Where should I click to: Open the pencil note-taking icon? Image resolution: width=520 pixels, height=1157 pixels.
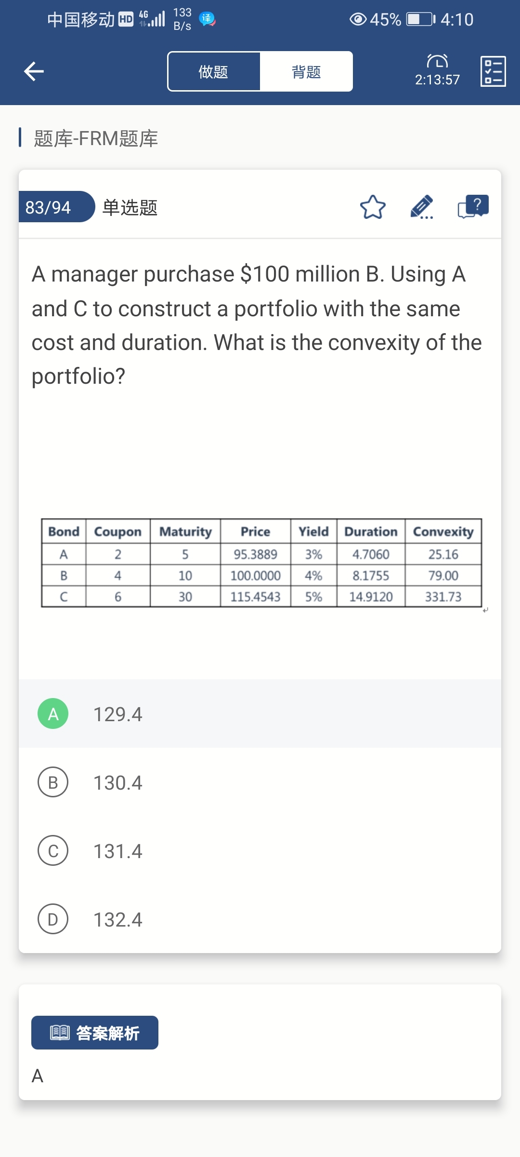tap(422, 207)
